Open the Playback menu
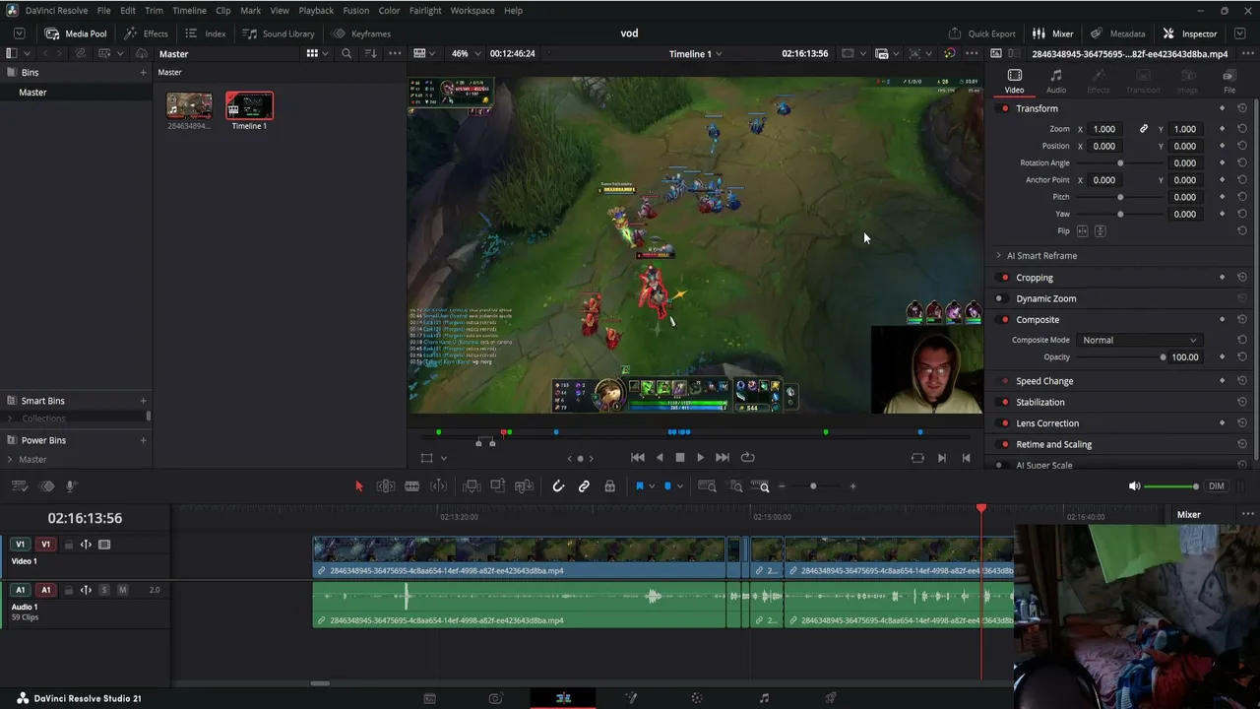The height and width of the screenshot is (709, 1260). pyautogui.click(x=316, y=10)
